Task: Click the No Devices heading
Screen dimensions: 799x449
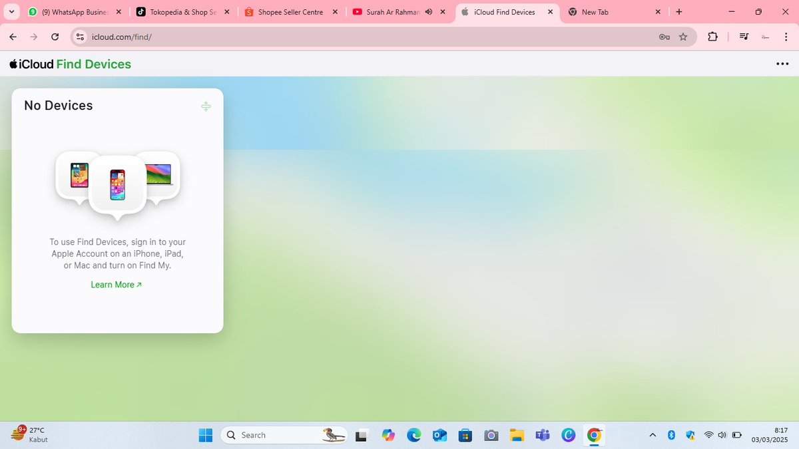Action: click(59, 105)
